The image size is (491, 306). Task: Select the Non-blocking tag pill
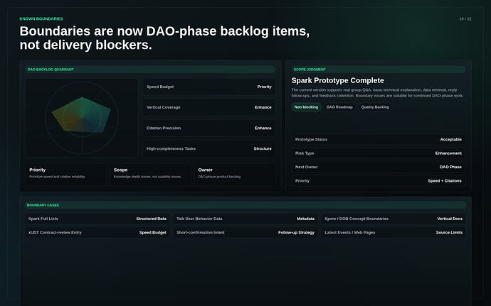tap(306, 107)
